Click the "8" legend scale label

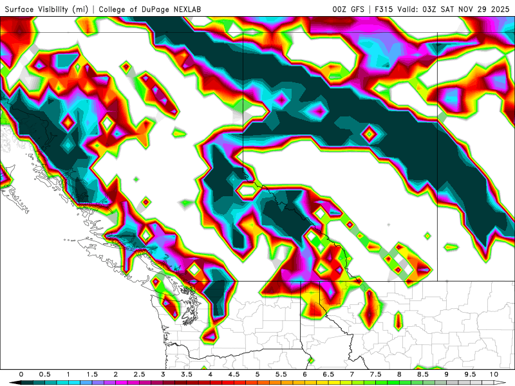(x=399, y=374)
